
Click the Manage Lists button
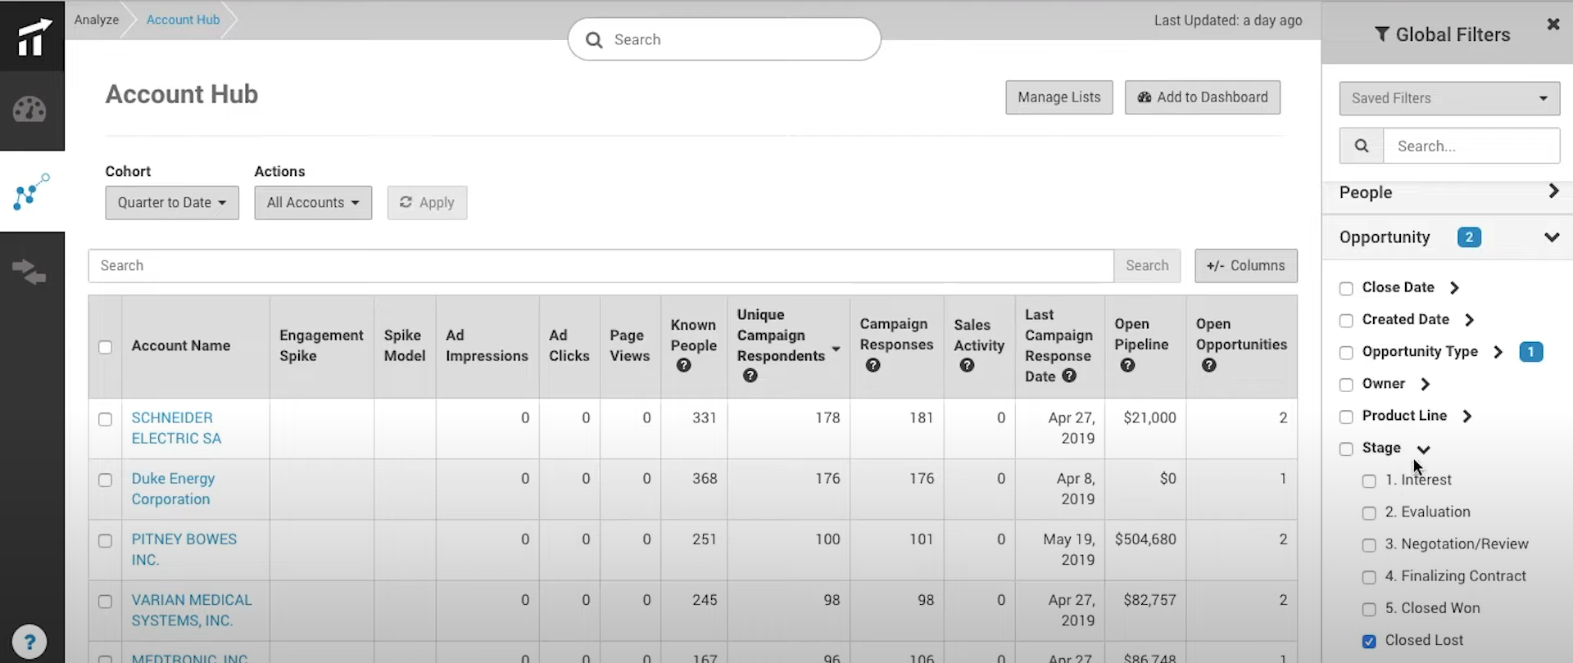[x=1059, y=97]
